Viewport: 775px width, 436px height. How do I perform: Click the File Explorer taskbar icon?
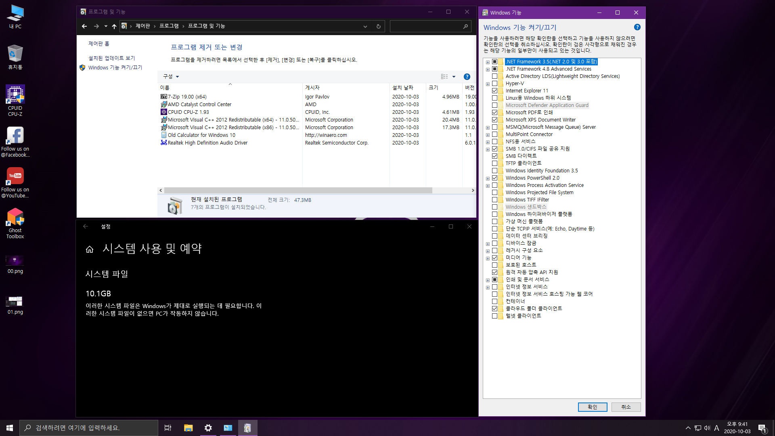(188, 428)
